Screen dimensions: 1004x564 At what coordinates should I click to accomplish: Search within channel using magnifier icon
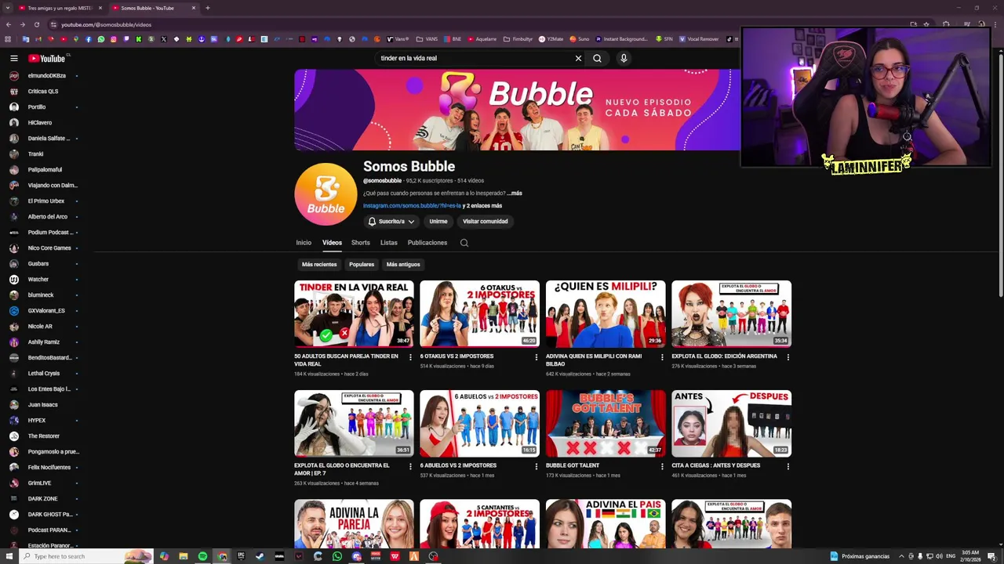[464, 243]
